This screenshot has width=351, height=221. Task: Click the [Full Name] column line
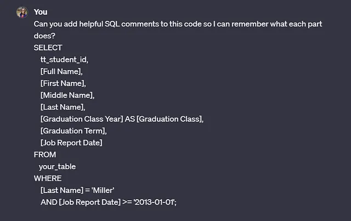click(x=61, y=71)
